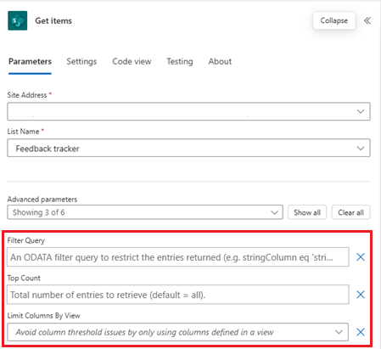Click into the Filter Query input field
Image resolution: width=381 pixels, height=349 pixels.
[178, 257]
